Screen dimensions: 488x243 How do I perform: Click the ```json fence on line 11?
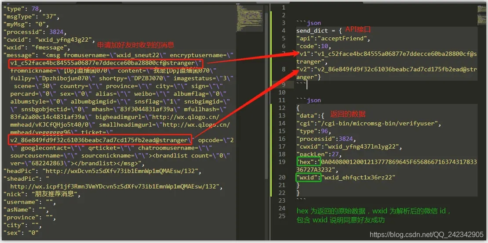pos(309,100)
